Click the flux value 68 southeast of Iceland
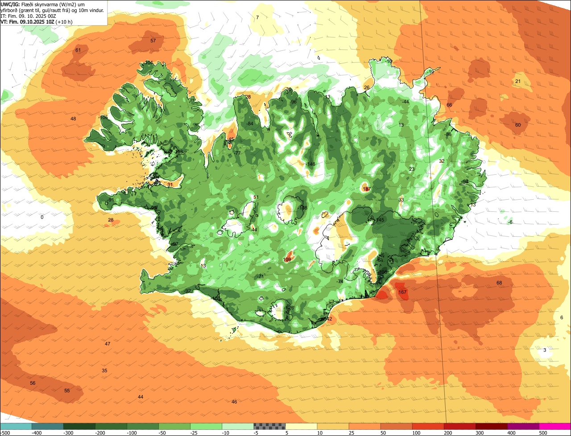This screenshot has height=436, width=571. (x=499, y=283)
